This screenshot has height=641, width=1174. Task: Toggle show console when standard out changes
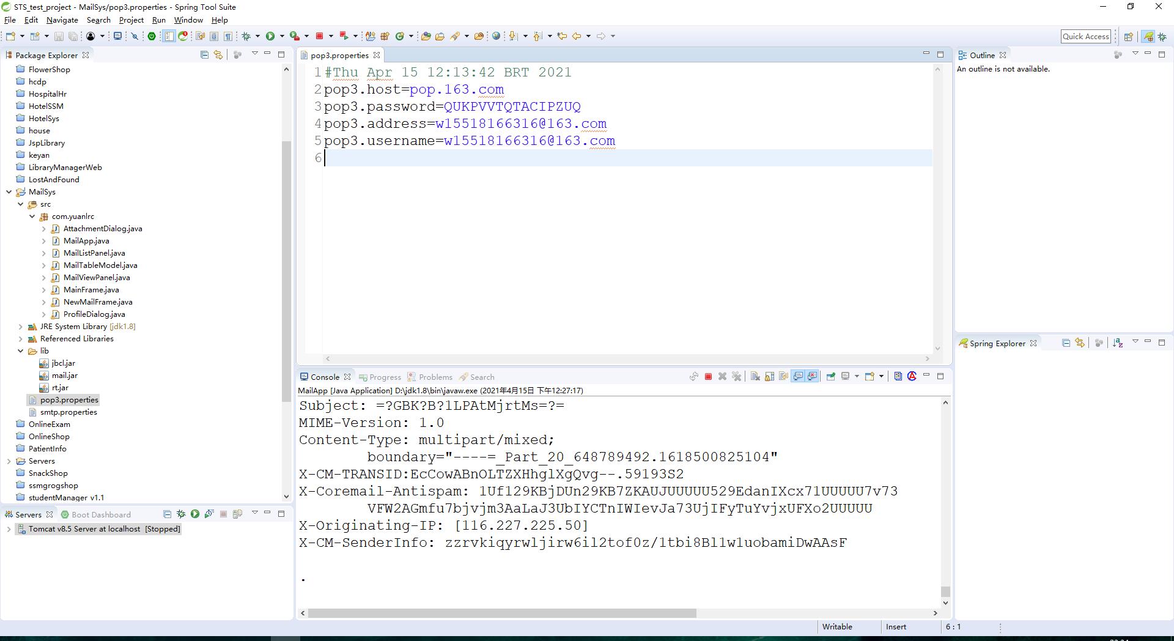tap(798, 377)
